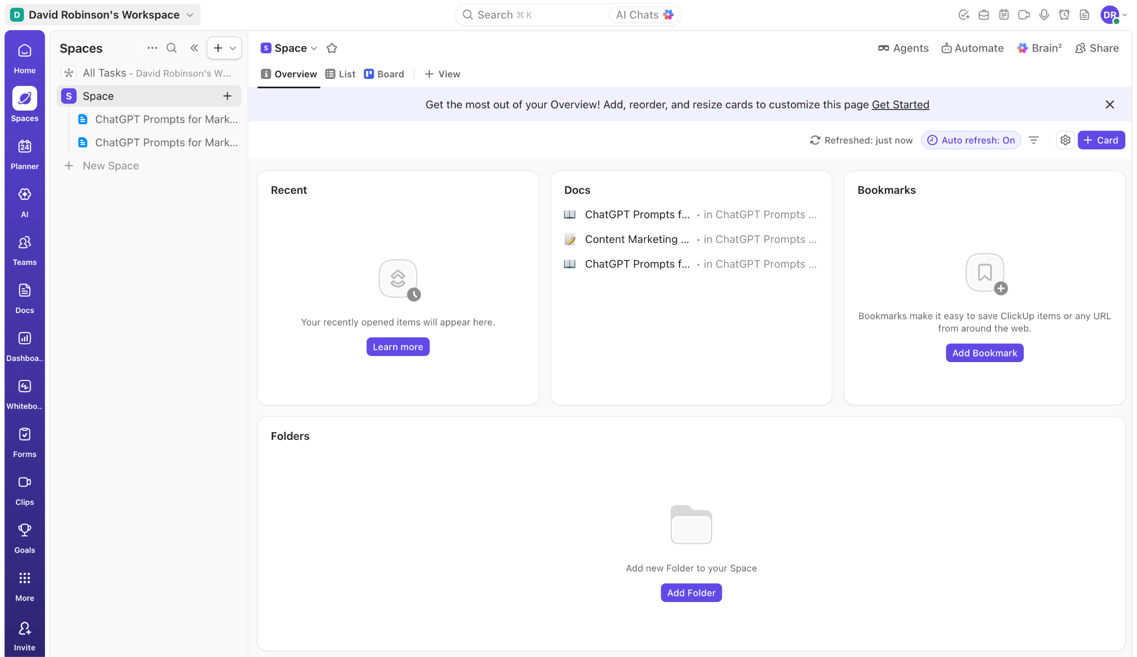The image size is (1137, 657).
Task: Open Content Marketing doc in Docs card
Action: pyautogui.click(x=690, y=239)
